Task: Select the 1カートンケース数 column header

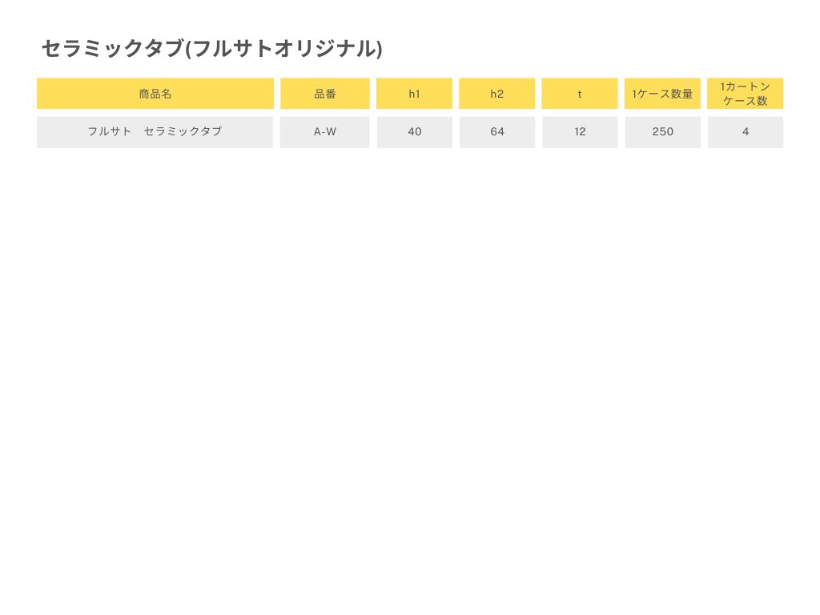Action: point(745,94)
